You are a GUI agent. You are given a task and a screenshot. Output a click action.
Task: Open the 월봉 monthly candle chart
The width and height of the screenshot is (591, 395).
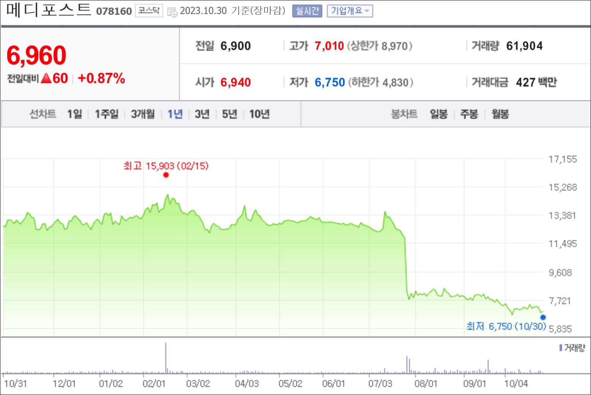click(500, 114)
